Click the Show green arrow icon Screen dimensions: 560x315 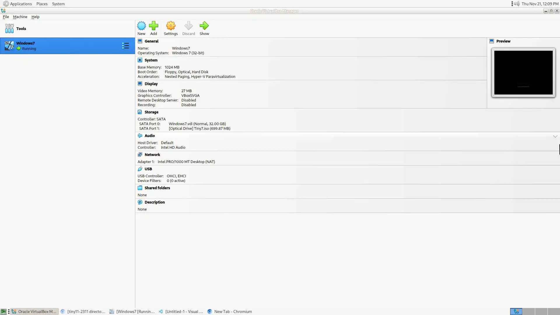coord(204,26)
